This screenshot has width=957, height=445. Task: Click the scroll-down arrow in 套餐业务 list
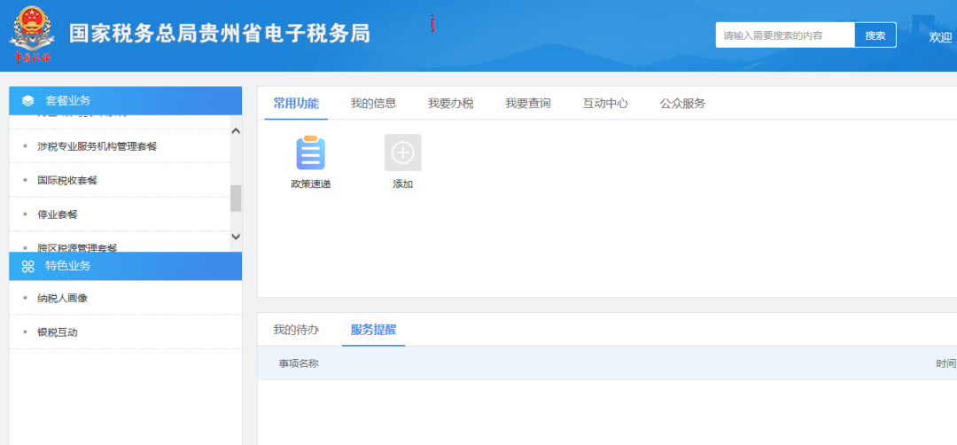point(237,236)
